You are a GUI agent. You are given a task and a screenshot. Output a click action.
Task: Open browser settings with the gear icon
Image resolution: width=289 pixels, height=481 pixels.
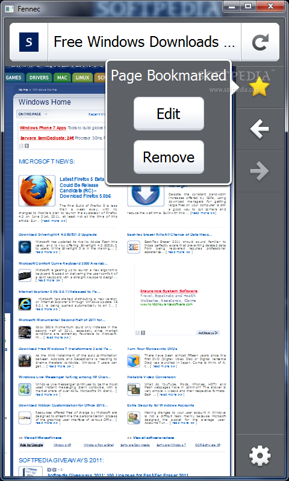tap(260, 456)
